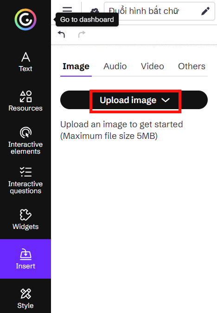
Task: Switch to the Image tab
Action: (76, 66)
